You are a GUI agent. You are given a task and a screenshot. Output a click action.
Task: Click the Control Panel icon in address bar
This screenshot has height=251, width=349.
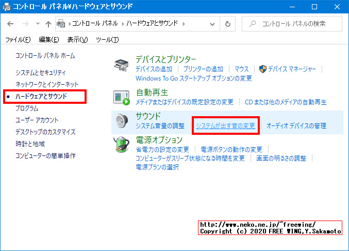61,23
